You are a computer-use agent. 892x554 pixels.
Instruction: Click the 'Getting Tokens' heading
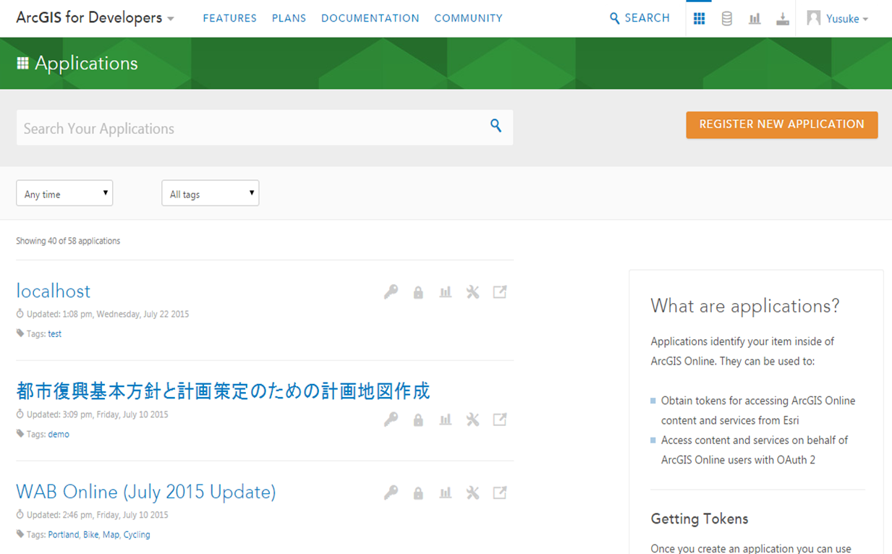[x=700, y=519]
